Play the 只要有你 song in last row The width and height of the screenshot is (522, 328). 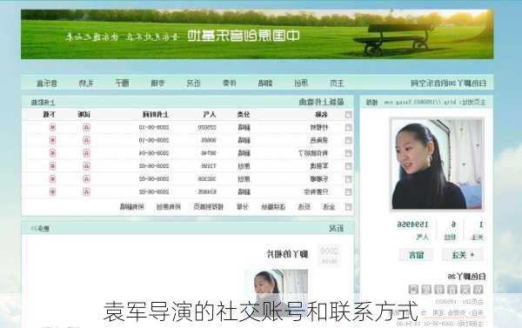click(86, 191)
